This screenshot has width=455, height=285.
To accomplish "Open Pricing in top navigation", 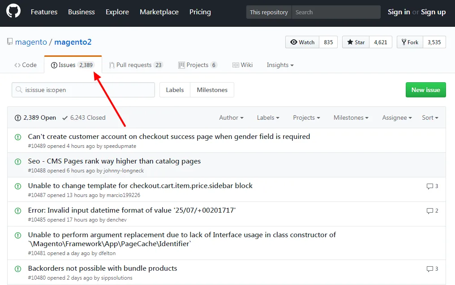I will [x=200, y=12].
